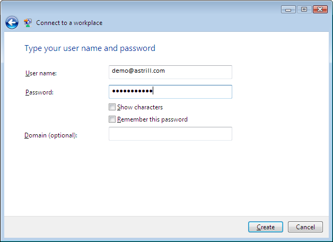Click the Connect to a workplace title text
The width and height of the screenshot is (333, 242).
pyautogui.click(x=69, y=23)
